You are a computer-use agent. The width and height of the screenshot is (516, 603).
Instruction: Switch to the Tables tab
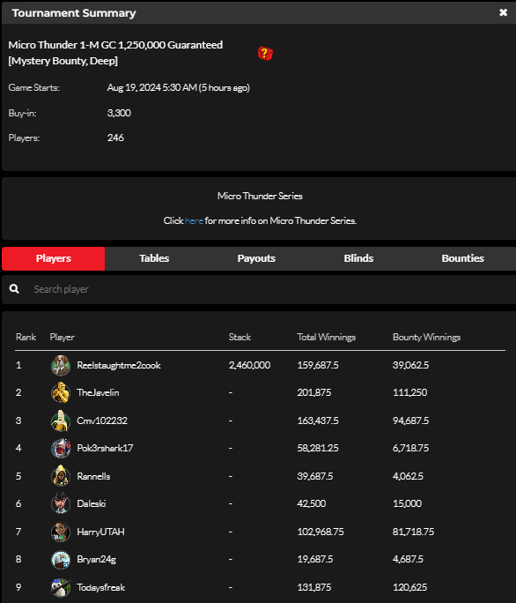point(154,258)
